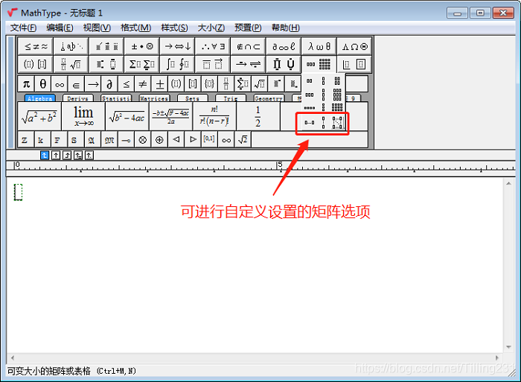Select the right-aligned tab stop toggle

pos(67,155)
